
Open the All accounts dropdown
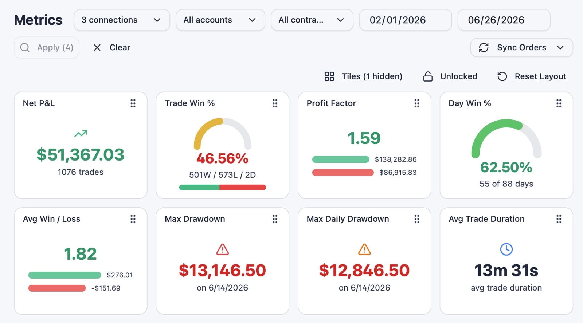pos(220,20)
